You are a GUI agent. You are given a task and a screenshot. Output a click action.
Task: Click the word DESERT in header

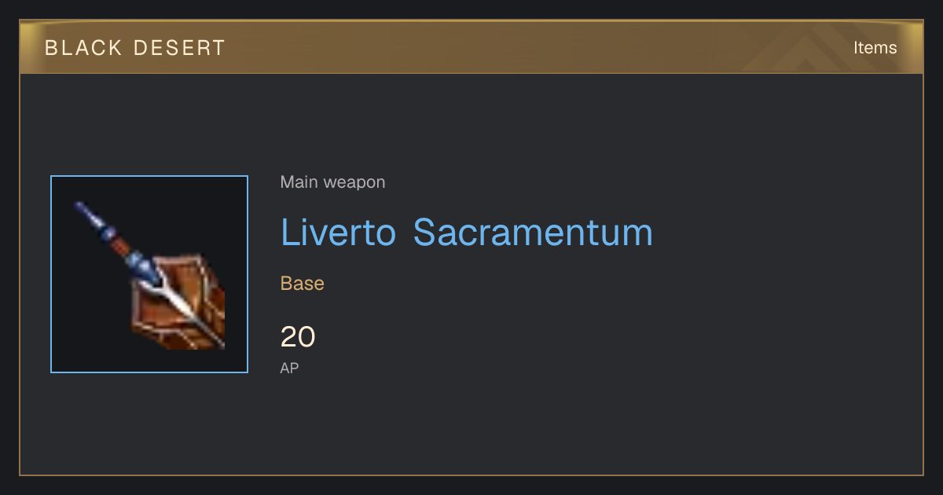pos(180,48)
